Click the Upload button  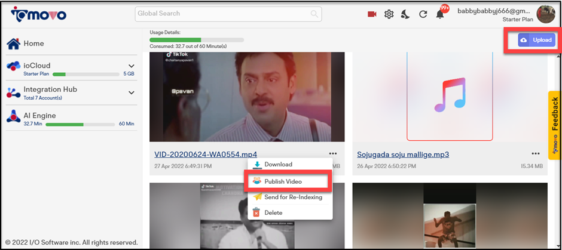[536, 40]
